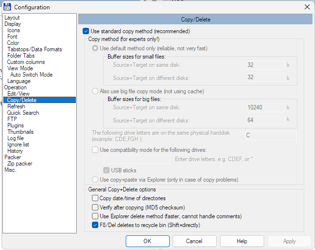Click the same physical harddisk drive letters field
The image size is (315, 250).
271,135
